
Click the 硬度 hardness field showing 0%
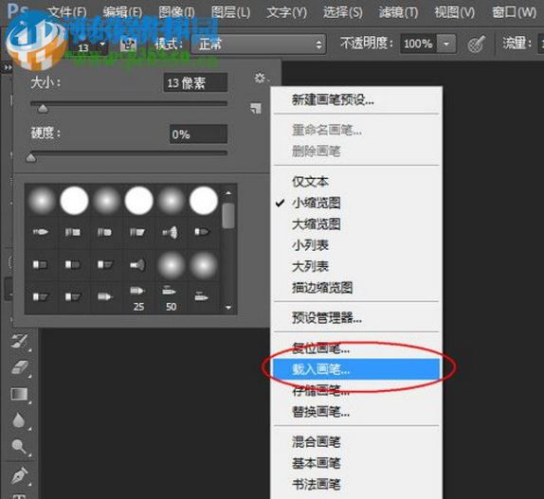click(x=198, y=134)
